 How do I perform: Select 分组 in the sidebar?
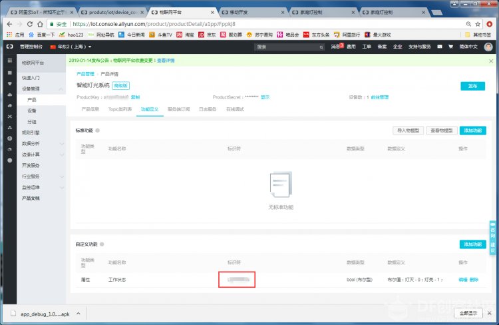click(32, 122)
